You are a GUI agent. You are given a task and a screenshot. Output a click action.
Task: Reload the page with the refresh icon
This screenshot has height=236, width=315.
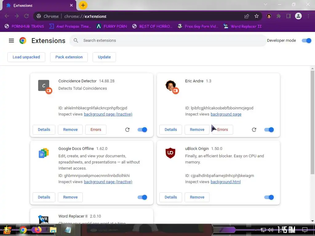(26, 16)
